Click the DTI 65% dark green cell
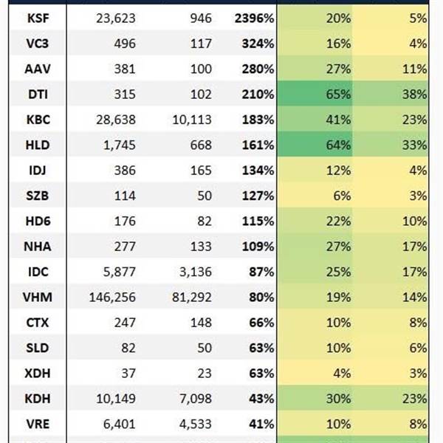This screenshot has height=443, width=443. point(315,94)
